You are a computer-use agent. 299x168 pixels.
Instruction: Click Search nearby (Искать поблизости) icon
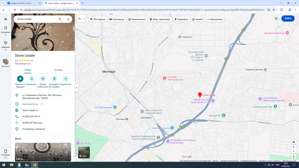pyautogui.click(x=43, y=79)
